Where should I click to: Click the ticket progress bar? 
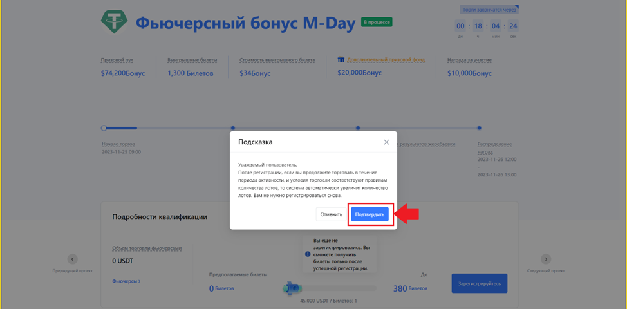click(330, 288)
